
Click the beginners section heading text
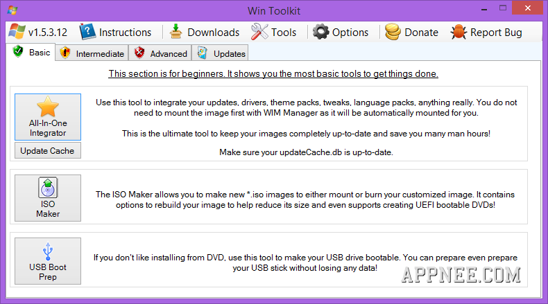coord(273,73)
